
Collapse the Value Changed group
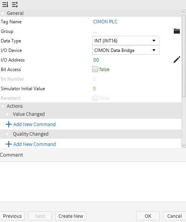coord(7,114)
